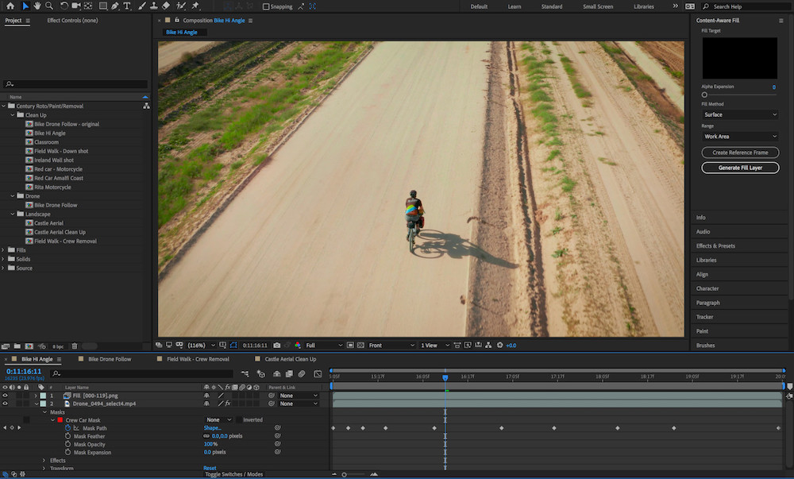
Task: Click the Generate Fill Layer button
Action: (x=739, y=168)
